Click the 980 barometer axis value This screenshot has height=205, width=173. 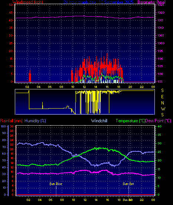point(160,74)
